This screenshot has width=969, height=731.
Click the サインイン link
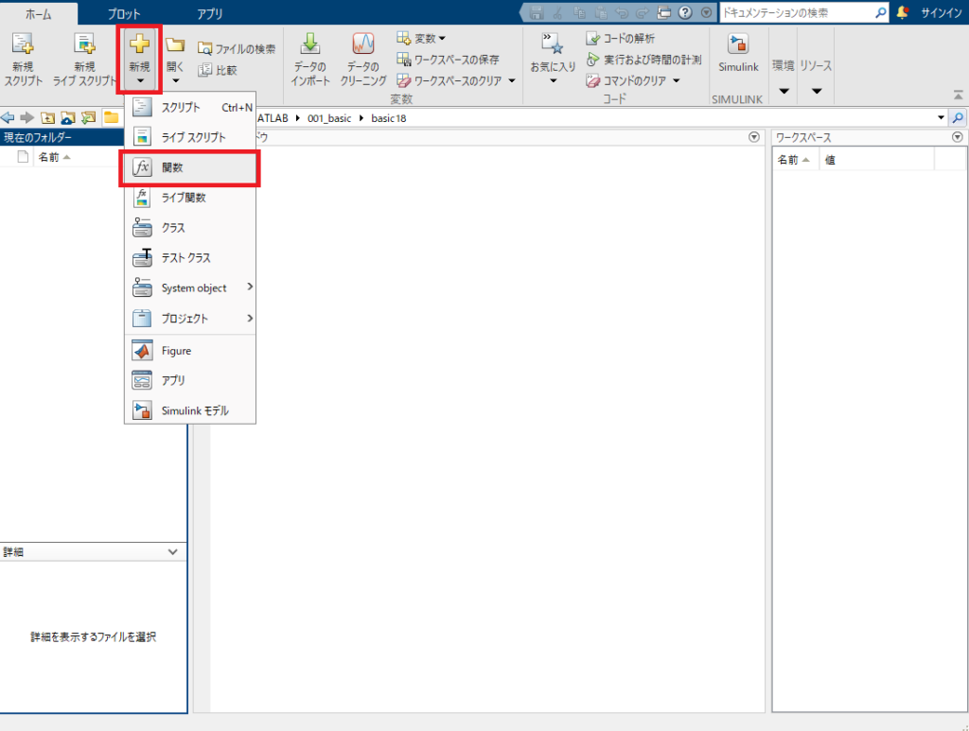point(942,13)
